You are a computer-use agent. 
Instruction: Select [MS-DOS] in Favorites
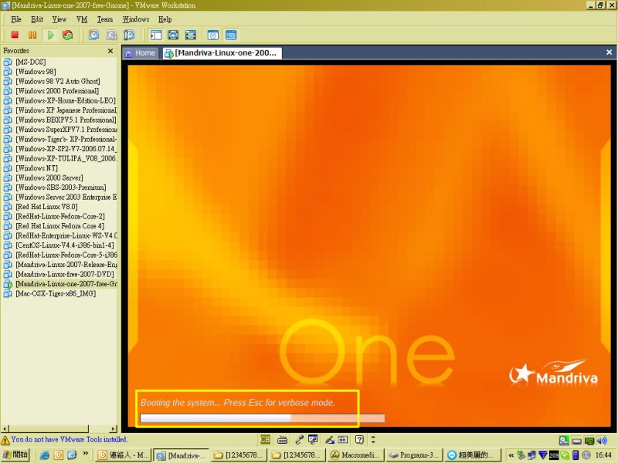pyautogui.click(x=31, y=62)
